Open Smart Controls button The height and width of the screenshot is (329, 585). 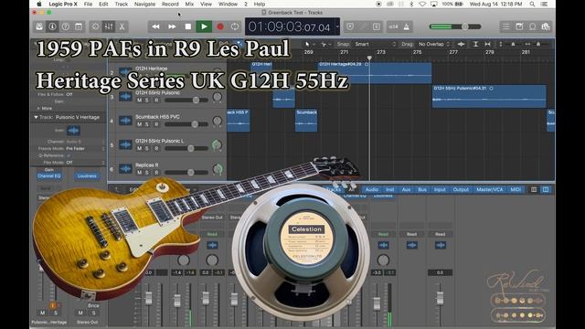point(95,27)
